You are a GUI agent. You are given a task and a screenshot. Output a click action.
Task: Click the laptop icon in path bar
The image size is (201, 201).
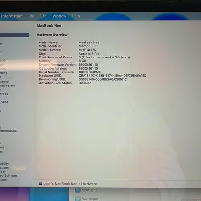click(41, 184)
